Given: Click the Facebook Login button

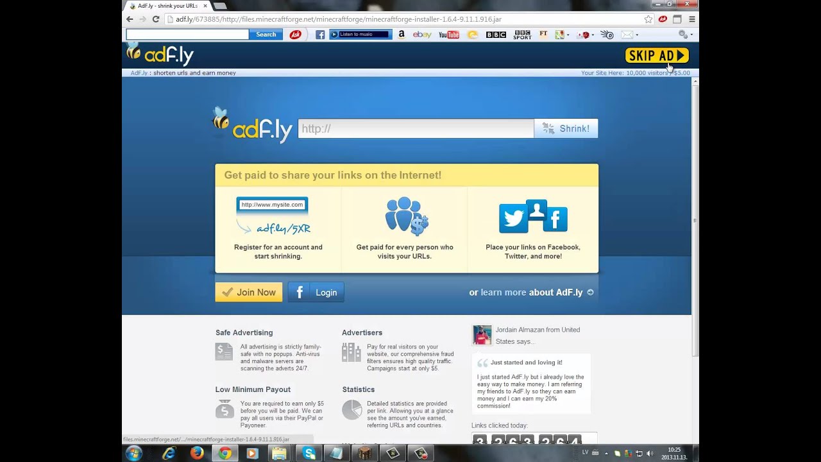Looking at the screenshot, I should click(316, 292).
